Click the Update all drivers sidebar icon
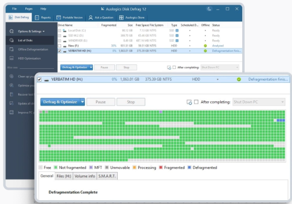Viewport: 292px width, 204px height. 11,103
